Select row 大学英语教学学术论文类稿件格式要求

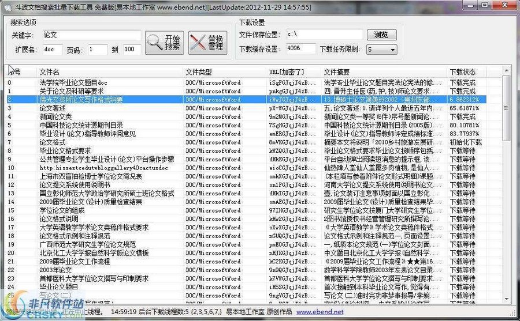point(246,228)
